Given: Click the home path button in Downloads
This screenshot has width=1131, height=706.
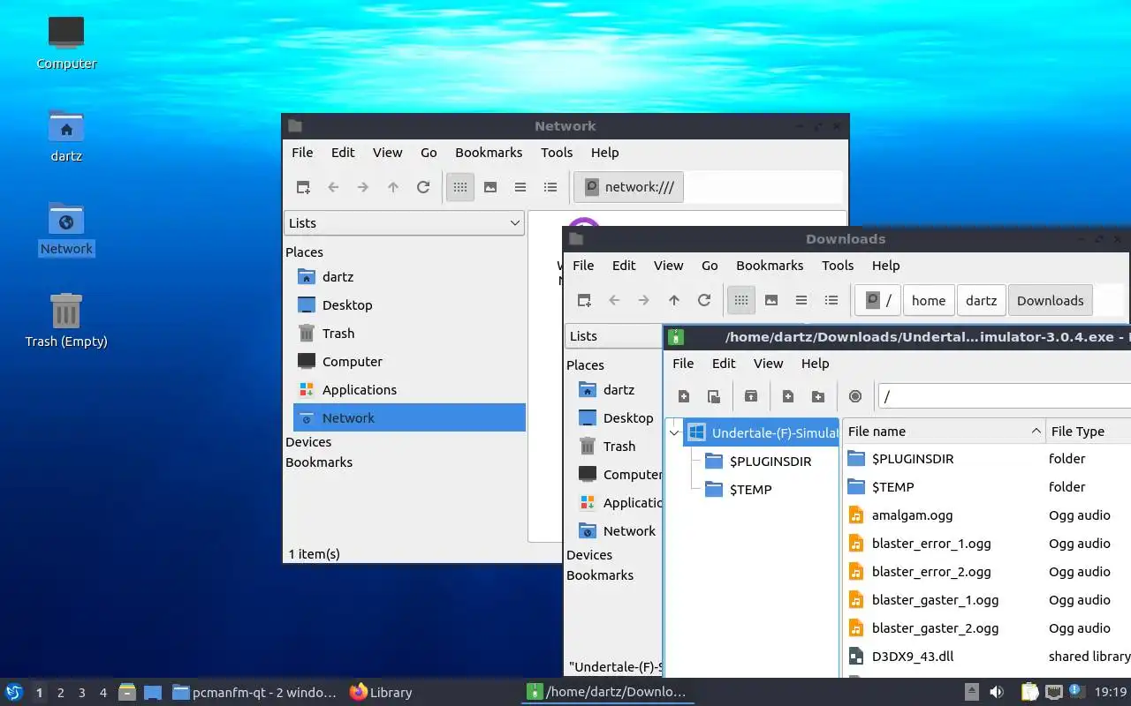Looking at the screenshot, I should (x=929, y=300).
